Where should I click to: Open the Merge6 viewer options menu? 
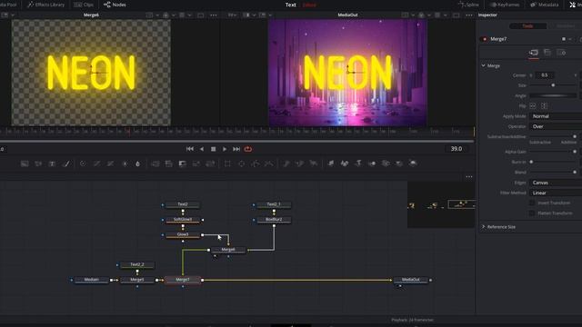point(214,15)
